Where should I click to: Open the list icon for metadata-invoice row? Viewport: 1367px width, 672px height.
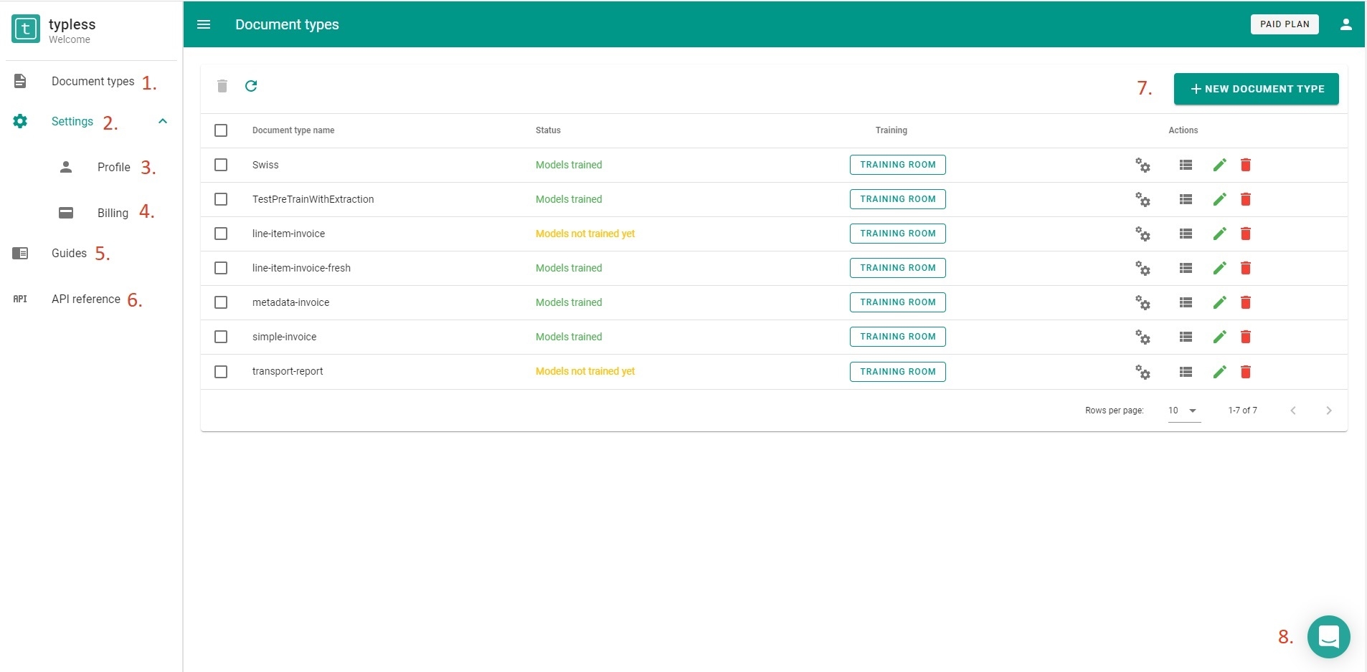pyautogui.click(x=1186, y=302)
